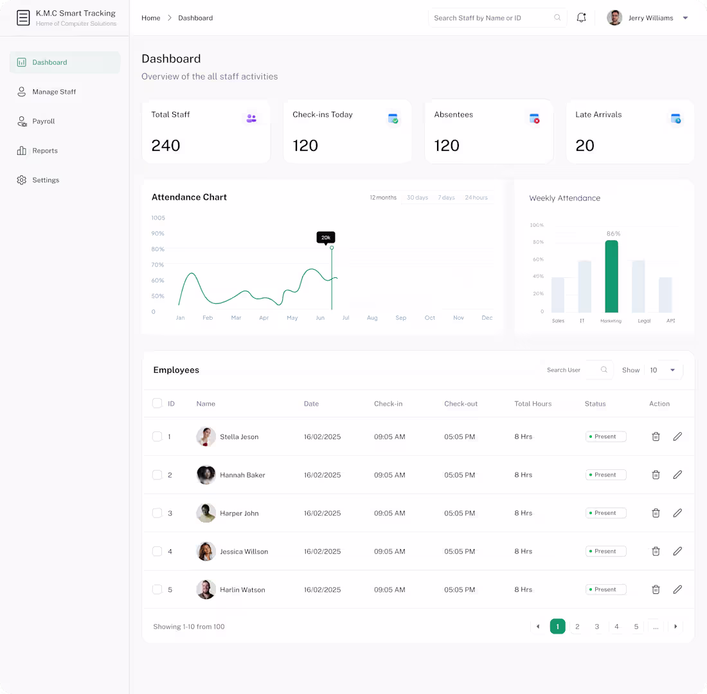Check the box for Stella Jeson

(157, 437)
